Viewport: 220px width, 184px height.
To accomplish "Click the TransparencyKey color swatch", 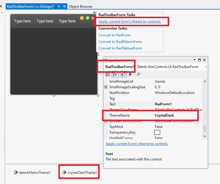I will pyautogui.click(x=157, y=132).
